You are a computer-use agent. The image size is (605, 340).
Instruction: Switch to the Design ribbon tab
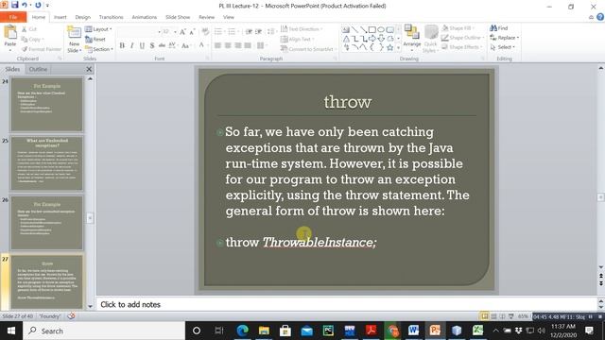[x=82, y=17]
